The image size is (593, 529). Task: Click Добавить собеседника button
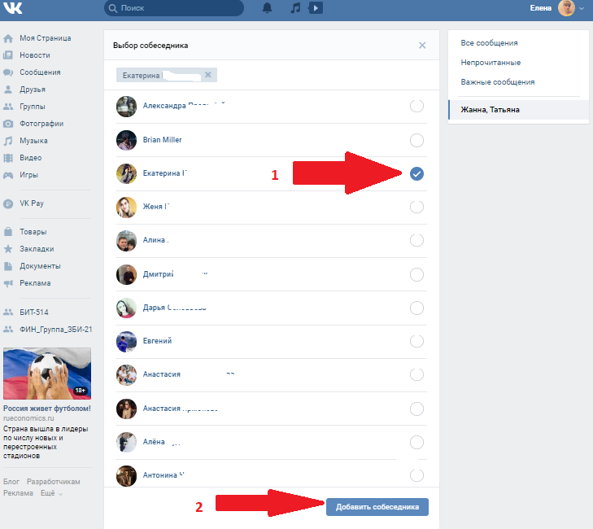[x=377, y=507]
